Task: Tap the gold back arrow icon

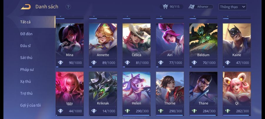Action: (26, 7)
